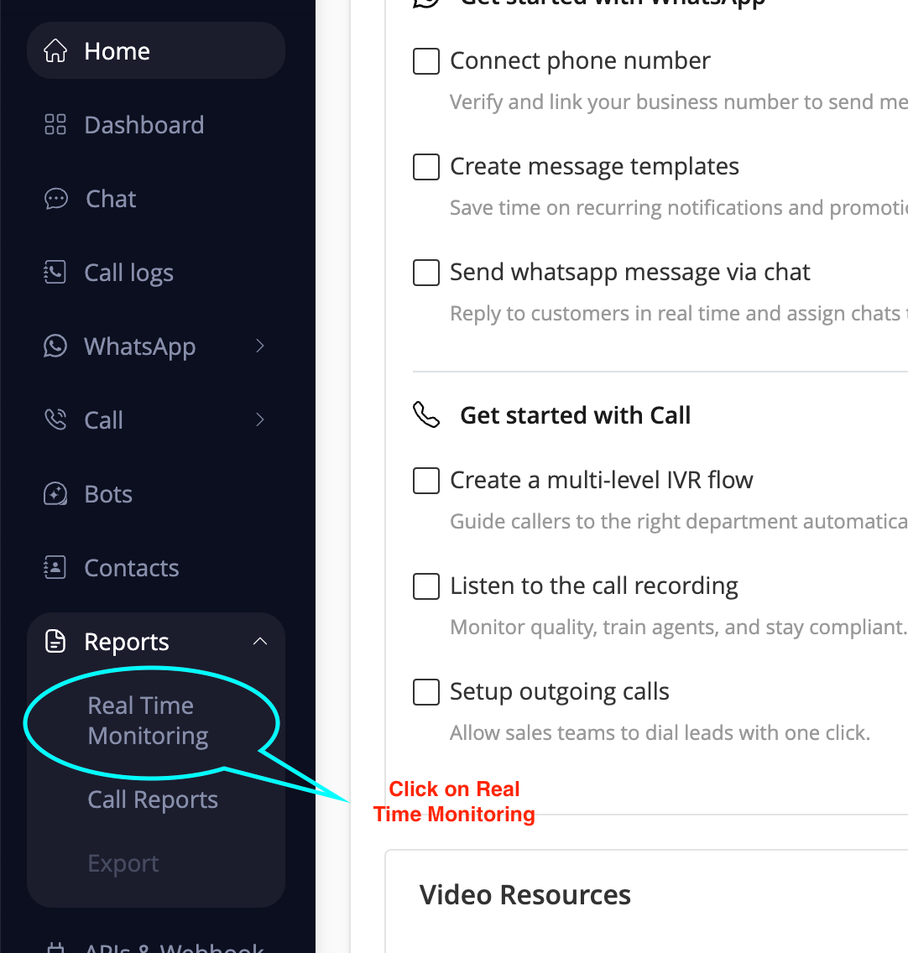The width and height of the screenshot is (908, 953).
Task: Expand the Call submenu arrow
Action: tap(260, 419)
